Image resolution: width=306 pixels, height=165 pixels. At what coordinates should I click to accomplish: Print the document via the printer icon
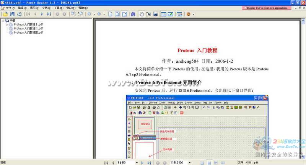coord(20,14)
